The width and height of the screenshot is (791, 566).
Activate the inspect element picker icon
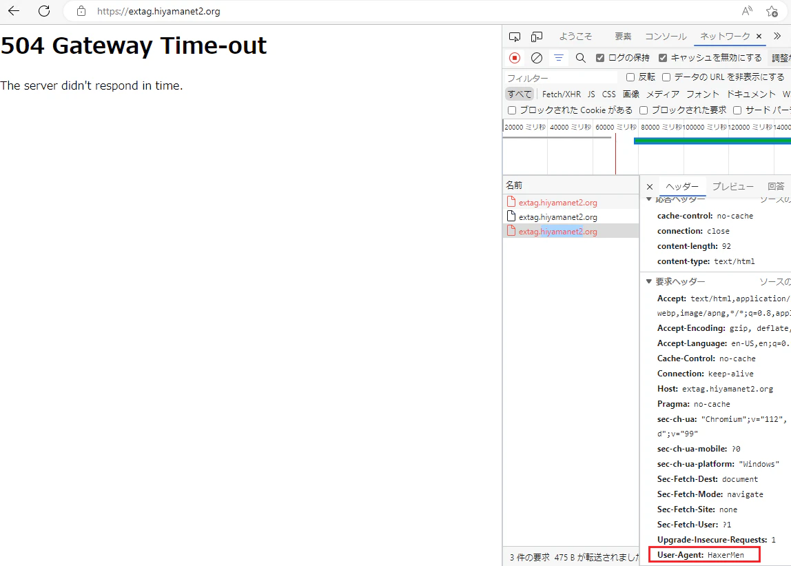515,37
